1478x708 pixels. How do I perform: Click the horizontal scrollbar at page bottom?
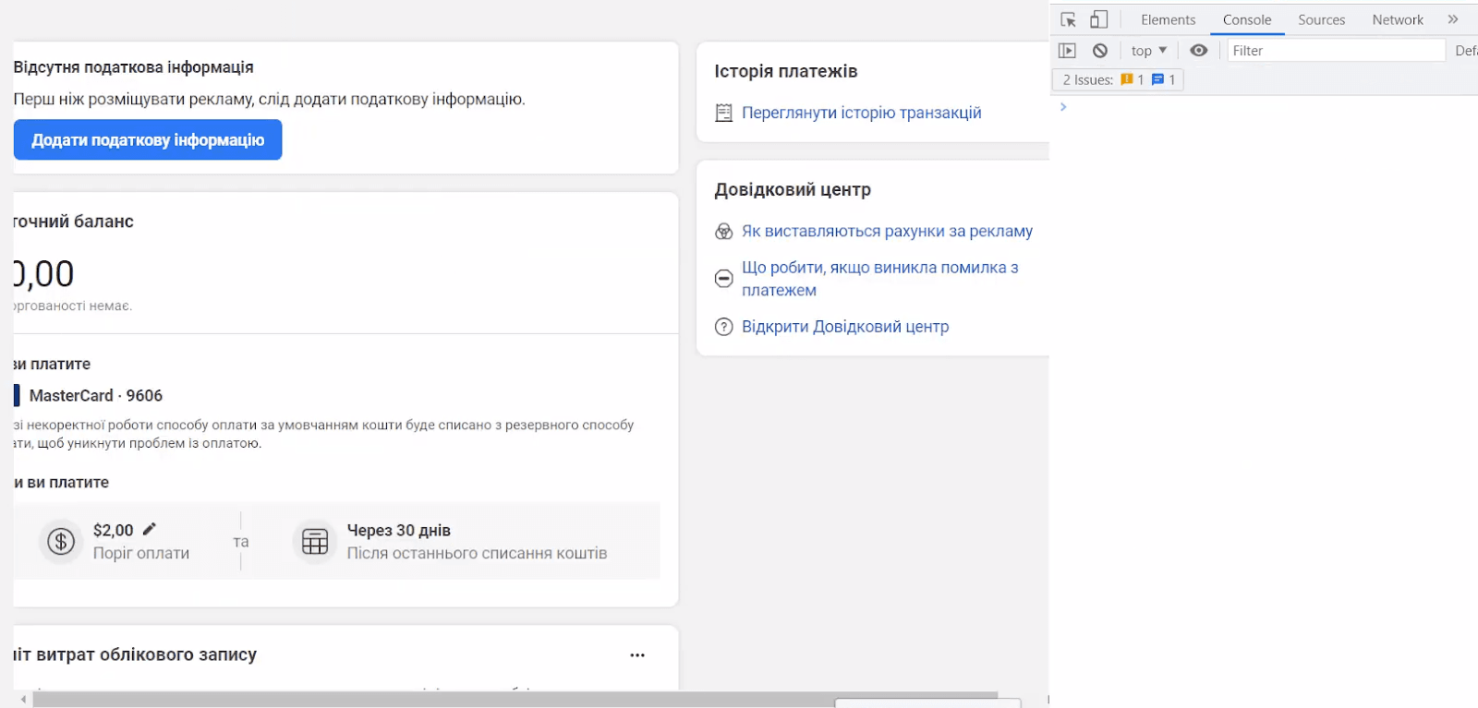(x=515, y=699)
